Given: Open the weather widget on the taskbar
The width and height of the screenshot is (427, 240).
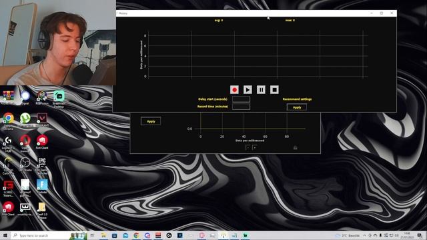Looking at the screenshot, I should pos(348,235).
